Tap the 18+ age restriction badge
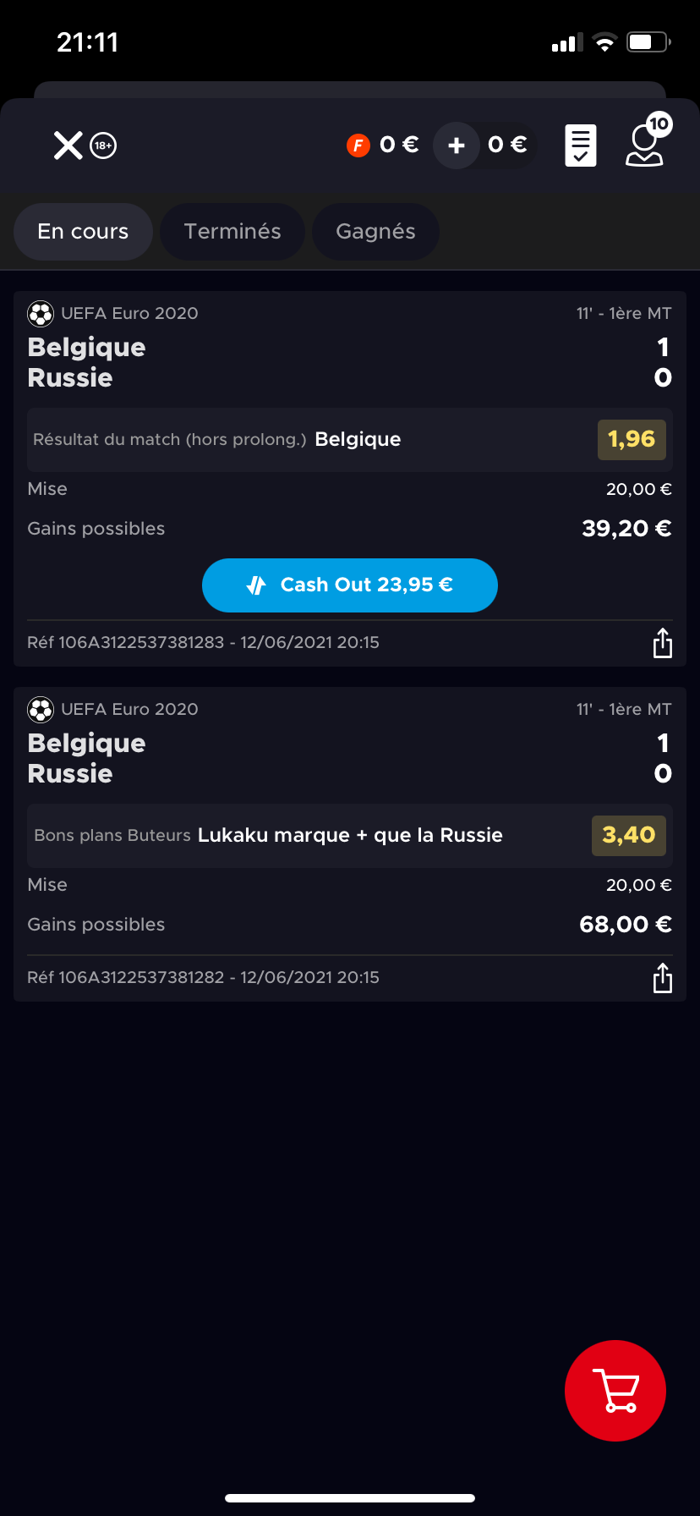Viewport: 700px width, 1516px height. [103, 146]
